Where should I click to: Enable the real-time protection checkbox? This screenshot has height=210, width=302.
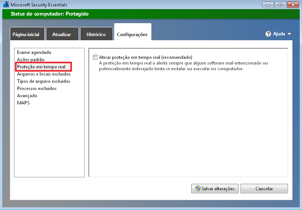[96, 57]
